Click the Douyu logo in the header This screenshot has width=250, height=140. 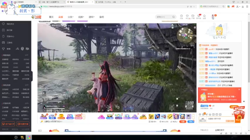36,17
